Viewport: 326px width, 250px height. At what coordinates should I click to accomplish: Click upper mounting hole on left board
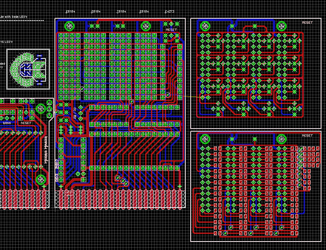(41, 108)
